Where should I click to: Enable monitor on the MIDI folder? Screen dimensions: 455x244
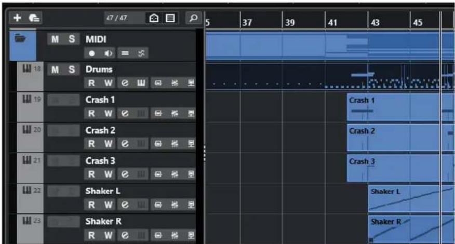click(x=108, y=53)
